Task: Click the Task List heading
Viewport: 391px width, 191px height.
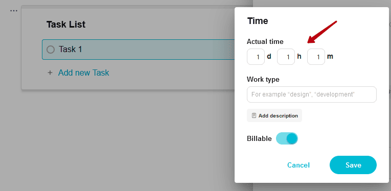Action: [66, 25]
